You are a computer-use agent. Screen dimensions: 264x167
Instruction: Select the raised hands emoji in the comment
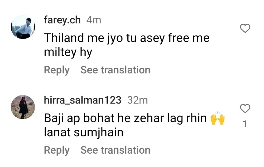[x=218, y=119]
